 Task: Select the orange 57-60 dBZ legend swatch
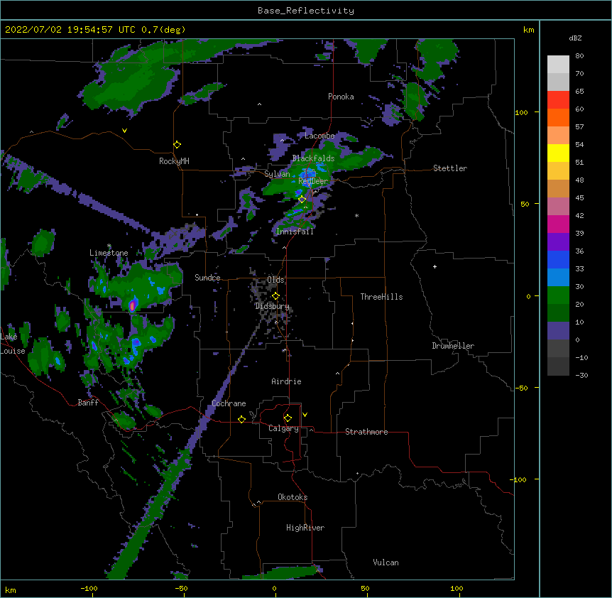558,117
